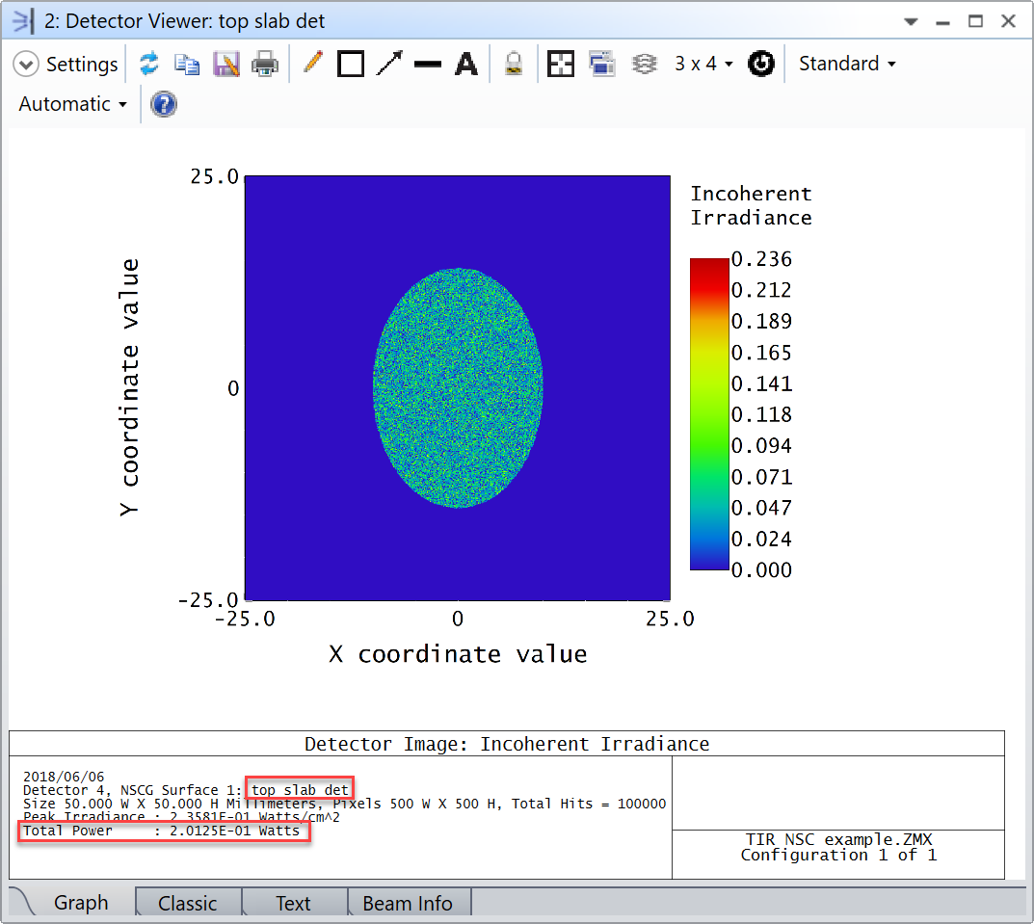Click the 'TIR NSC example.ZMX' file name
Image resolution: width=1034 pixels, height=924 pixels.
coord(838,839)
